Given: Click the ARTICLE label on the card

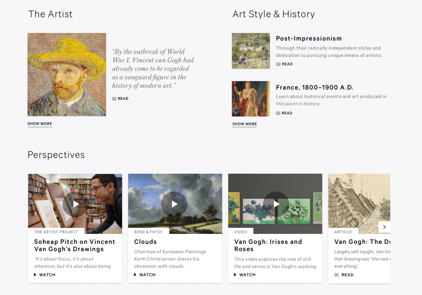Looking at the screenshot, I should pos(343,232).
